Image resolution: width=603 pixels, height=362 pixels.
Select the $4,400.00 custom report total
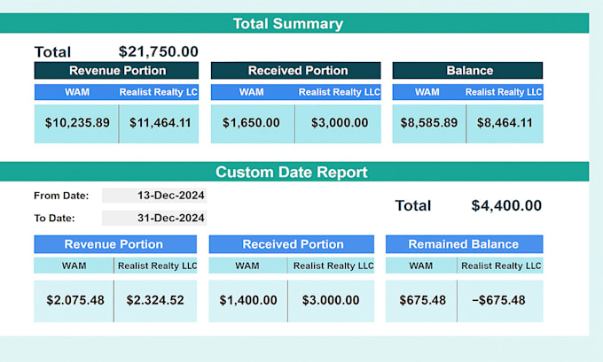pyautogui.click(x=506, y=205)
